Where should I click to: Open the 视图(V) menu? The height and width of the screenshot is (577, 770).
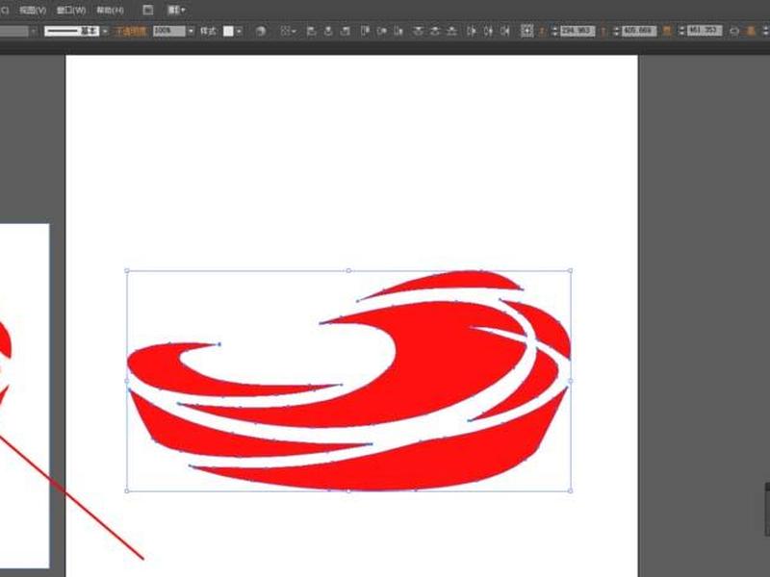pyautogui.click(x=33, y=11)
